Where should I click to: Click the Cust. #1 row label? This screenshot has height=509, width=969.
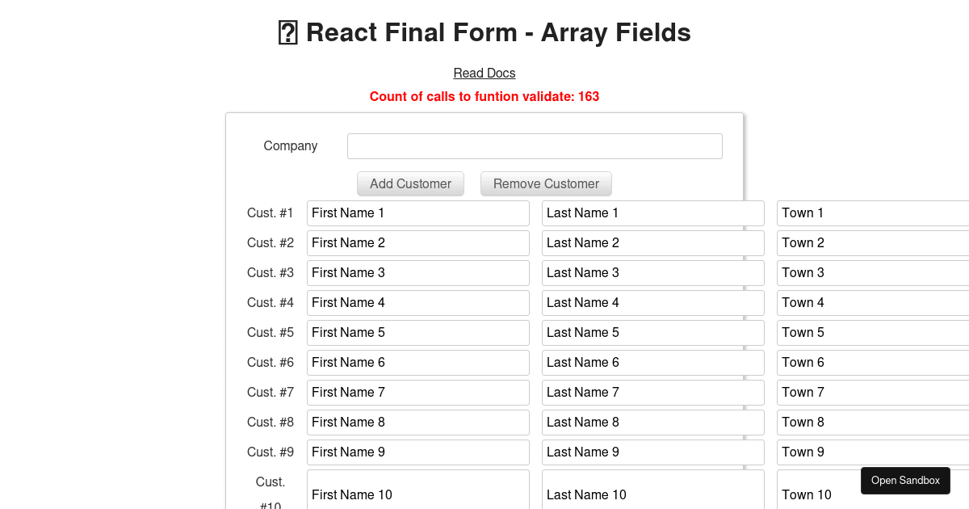point(271,213)
